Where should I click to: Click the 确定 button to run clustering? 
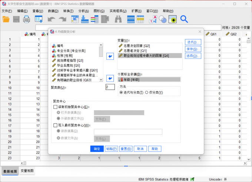click(97, 149)
